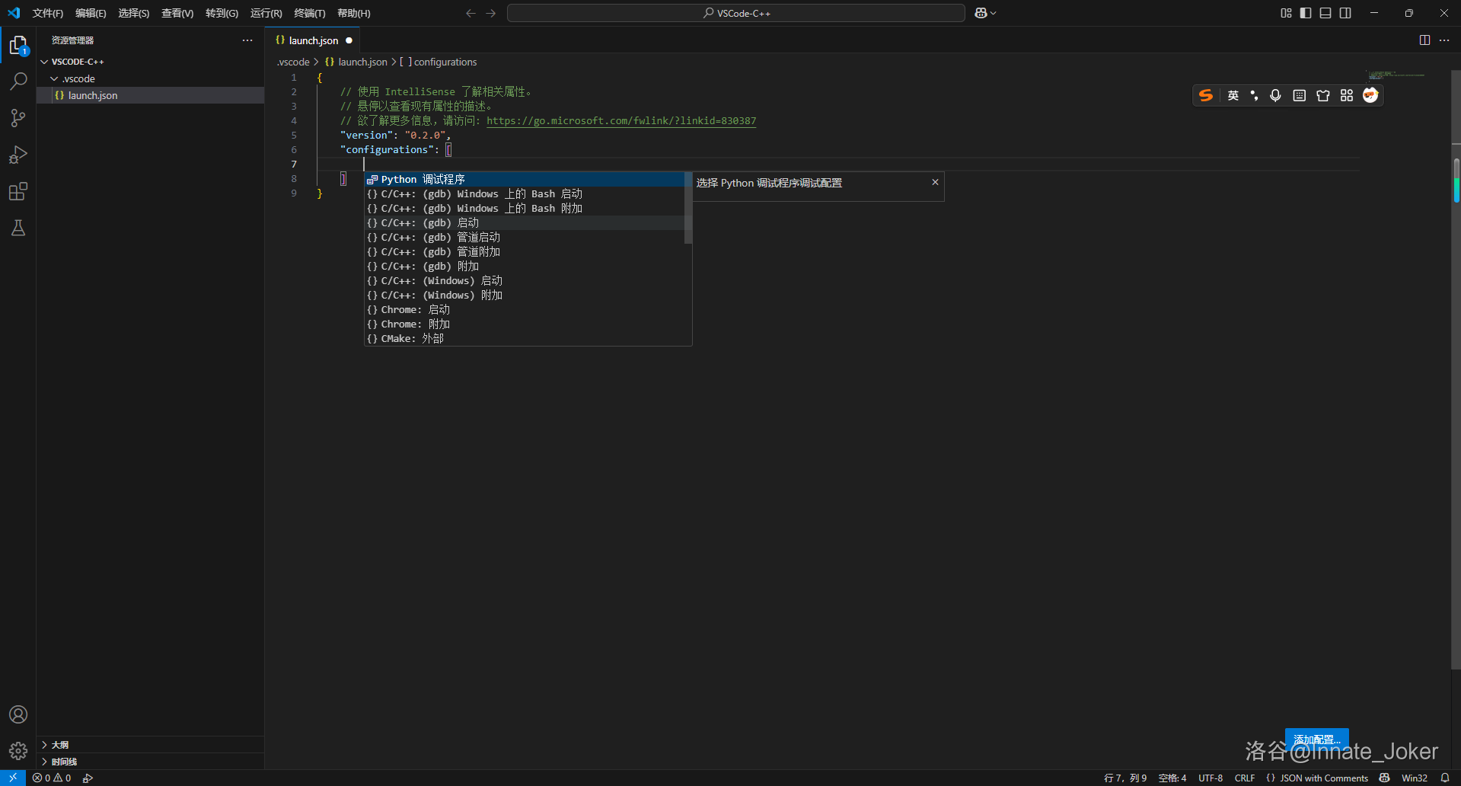Open the Extensions view

[18, 191]
